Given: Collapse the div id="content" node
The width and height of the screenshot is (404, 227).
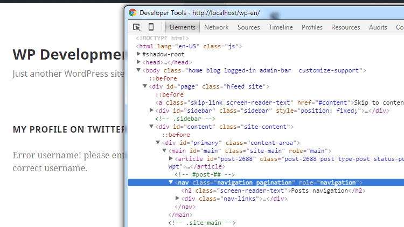Looking at the screenshot, I should point(151,126).
